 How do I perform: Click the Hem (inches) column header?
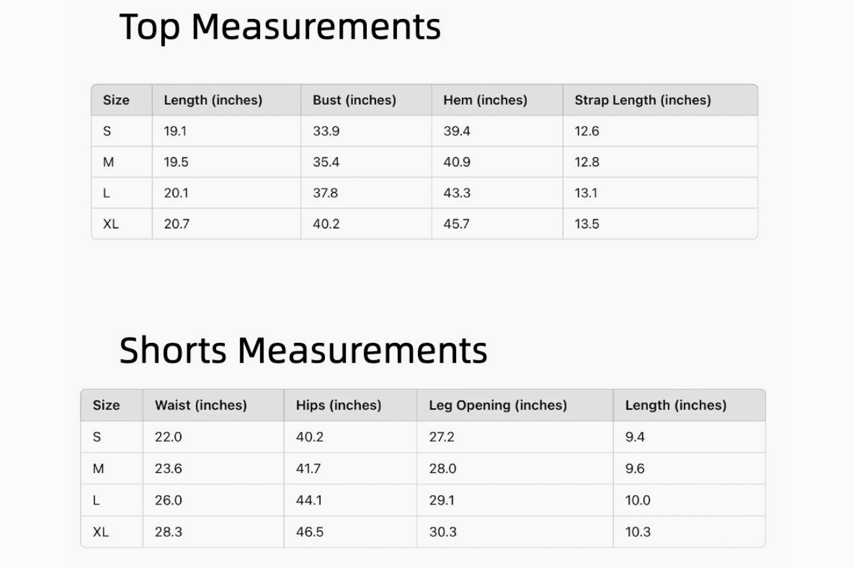485,100
